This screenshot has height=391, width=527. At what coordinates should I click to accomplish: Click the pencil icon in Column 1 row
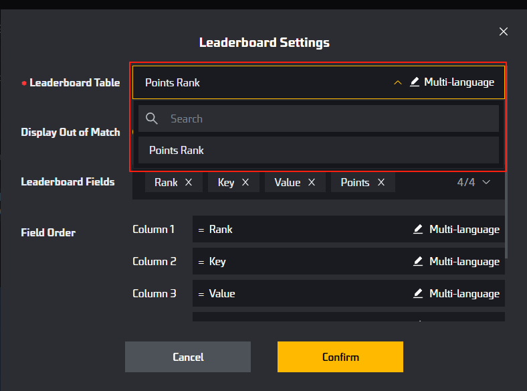tap(418, 229)
